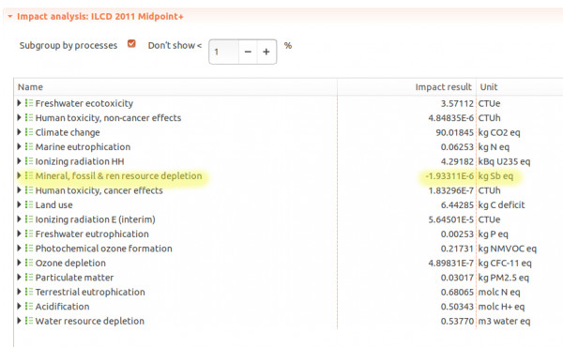Click the 0.53770 water depletion value

click(457, 321)
